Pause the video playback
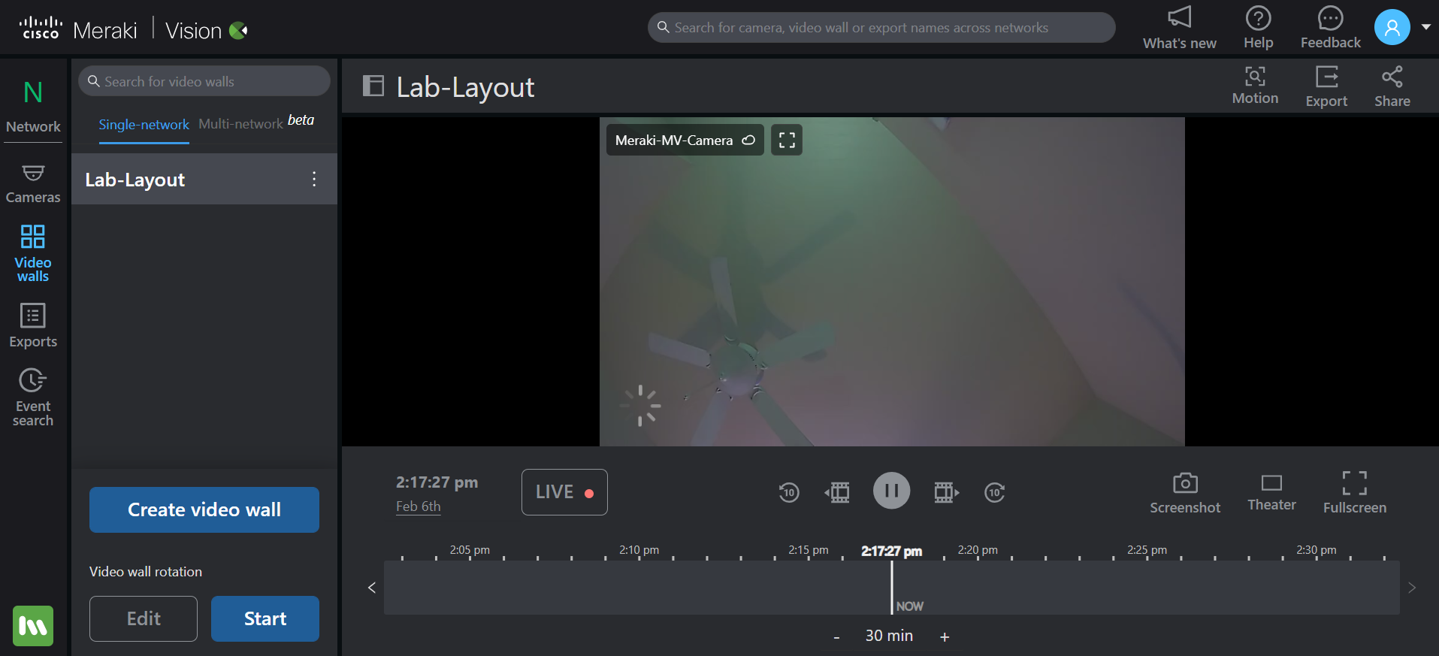 [x=892, y=491]
